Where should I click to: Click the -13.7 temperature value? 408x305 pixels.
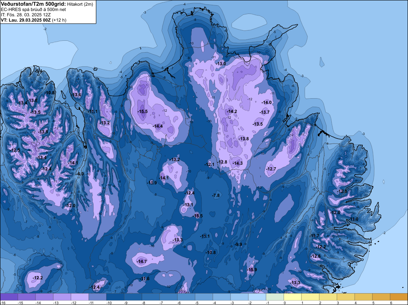point(265,112)
